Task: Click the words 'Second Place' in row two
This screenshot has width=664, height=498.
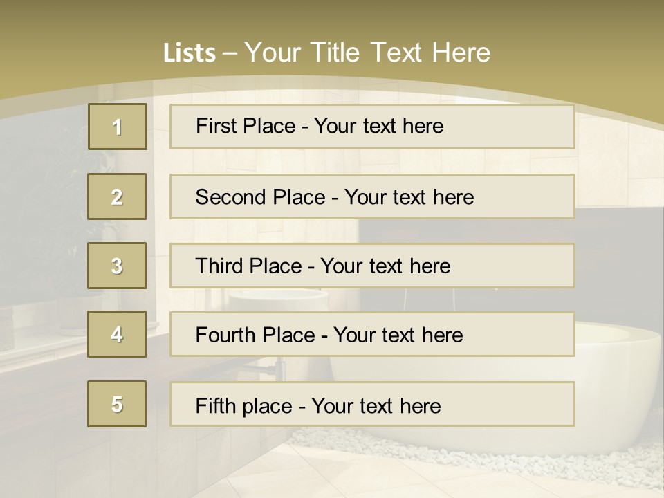Action: tap(260, 197)
